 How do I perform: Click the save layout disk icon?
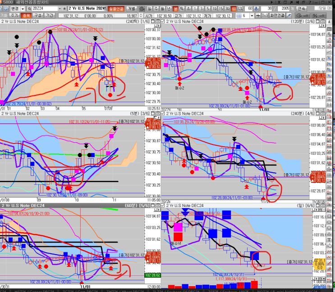[x=6, y=9]
